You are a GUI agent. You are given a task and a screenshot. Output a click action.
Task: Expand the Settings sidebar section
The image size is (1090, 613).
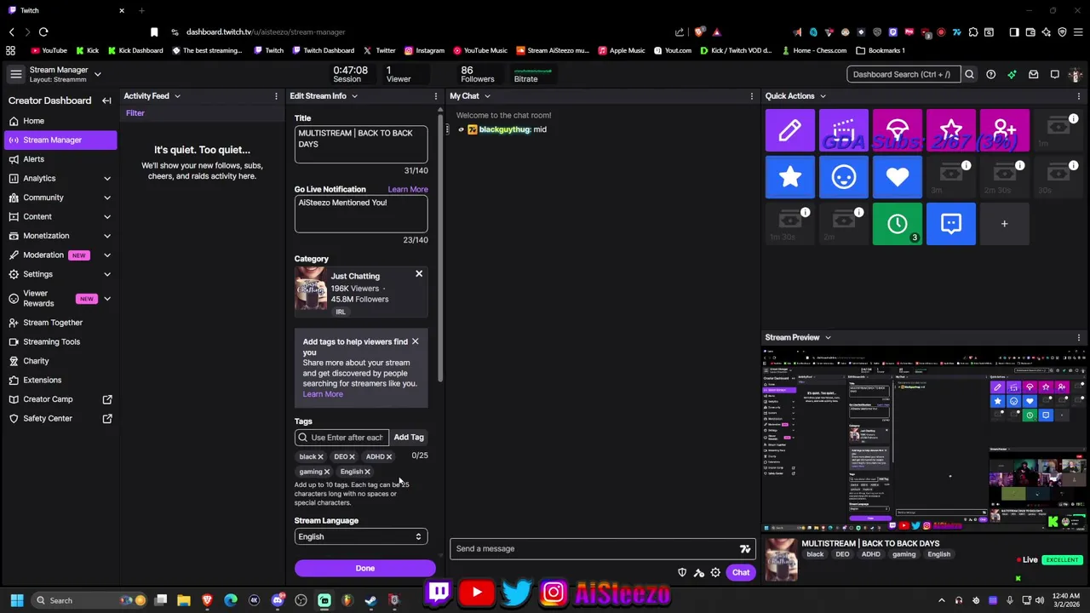(x=107, y=274)
